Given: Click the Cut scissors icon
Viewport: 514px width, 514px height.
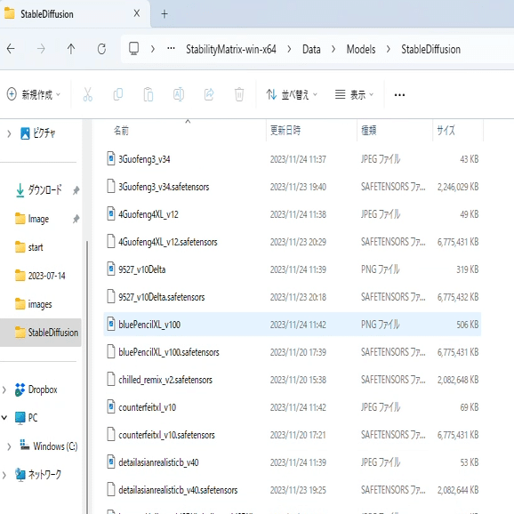Looking at the screenshot, I should 87,94.
